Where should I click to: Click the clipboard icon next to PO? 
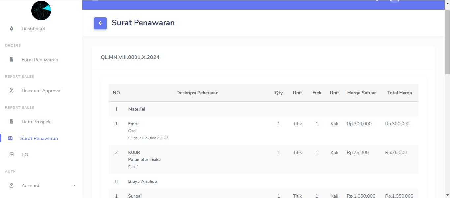[11, 154]
